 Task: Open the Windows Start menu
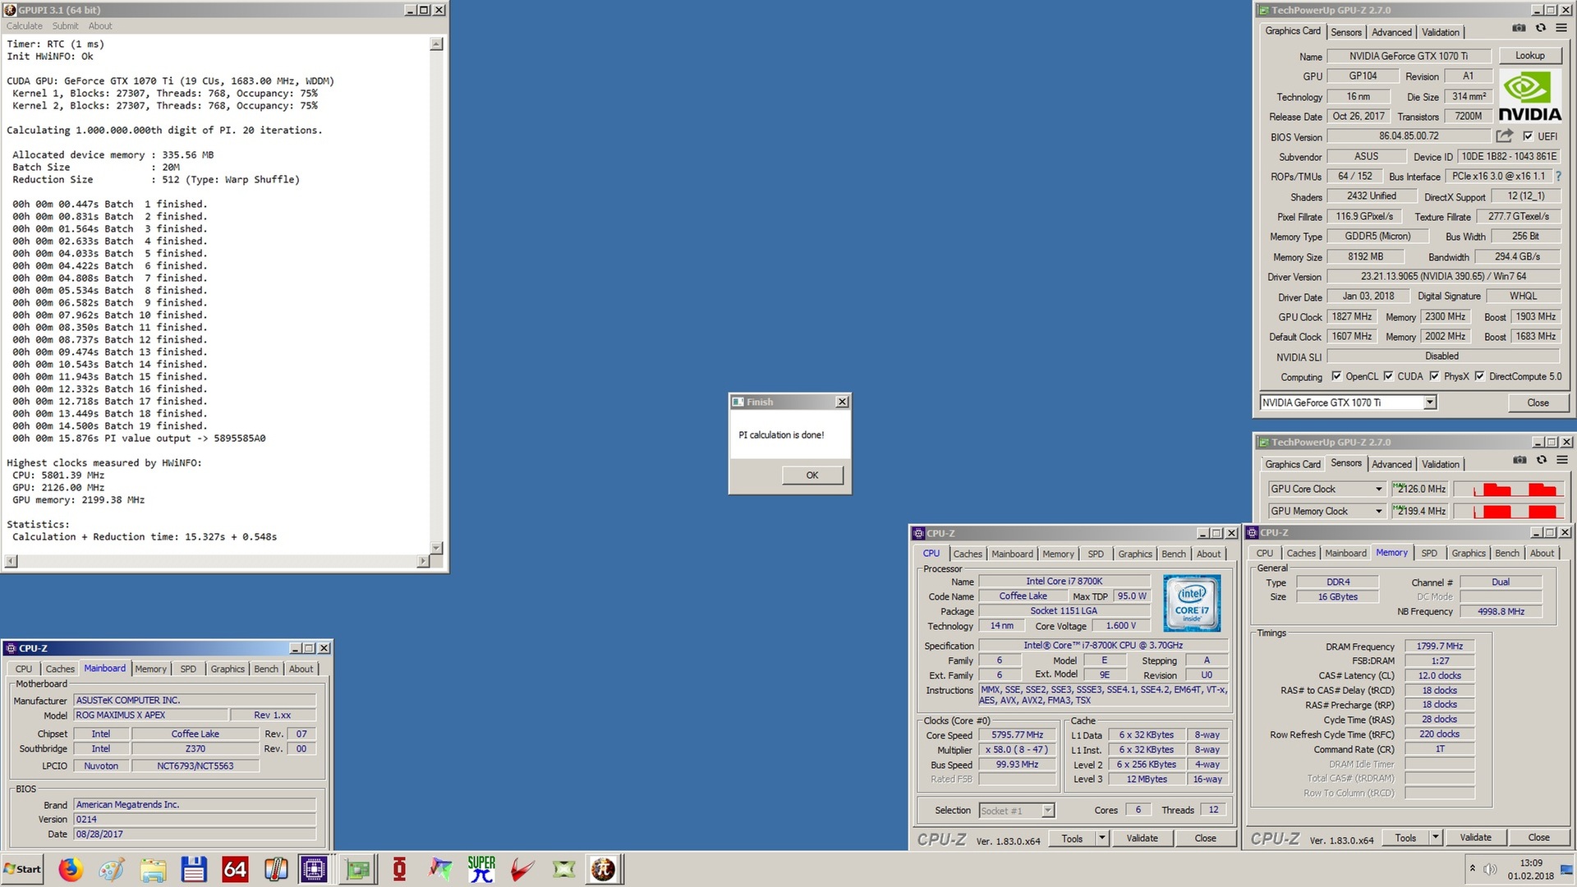(22, 869)
